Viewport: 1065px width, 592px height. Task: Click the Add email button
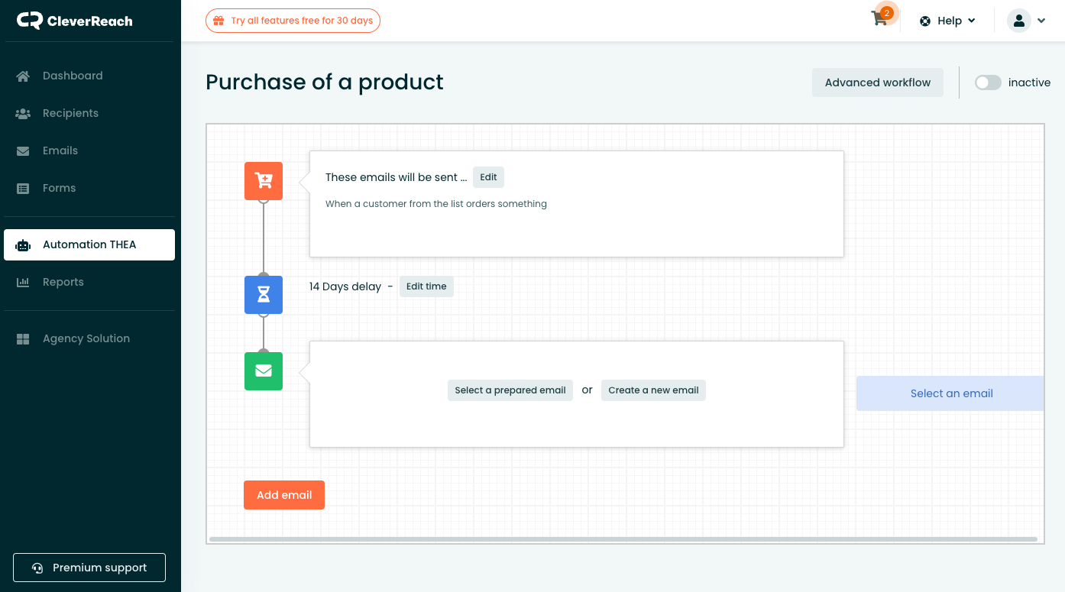(x=283, y=495)
